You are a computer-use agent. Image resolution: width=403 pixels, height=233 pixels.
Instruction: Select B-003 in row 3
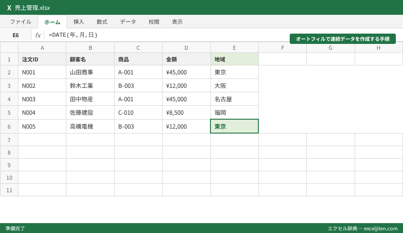(x=138, y=86)
